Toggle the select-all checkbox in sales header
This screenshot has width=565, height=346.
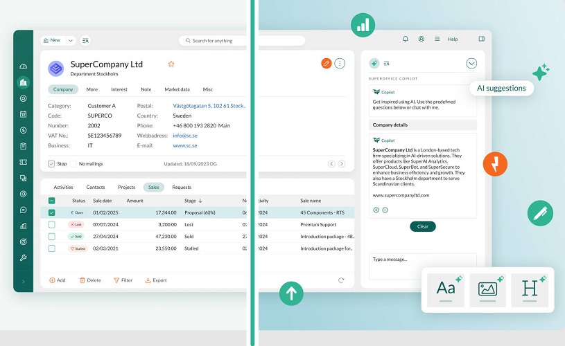[x=51, y=201]
